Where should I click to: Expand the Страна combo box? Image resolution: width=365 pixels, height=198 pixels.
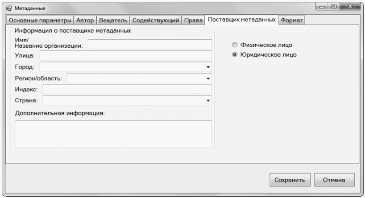[207, 100]
